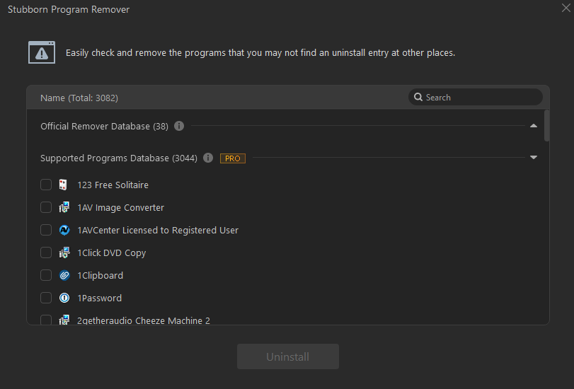This screenshot has width=574, height=389.
Task: Click the warning window icon
Action: pos(42,52)
